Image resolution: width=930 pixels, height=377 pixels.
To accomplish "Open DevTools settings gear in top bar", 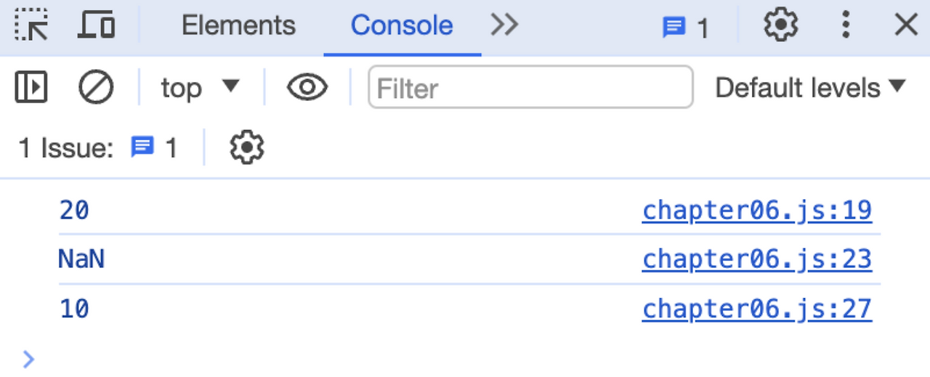I will [x=781, y=25].
